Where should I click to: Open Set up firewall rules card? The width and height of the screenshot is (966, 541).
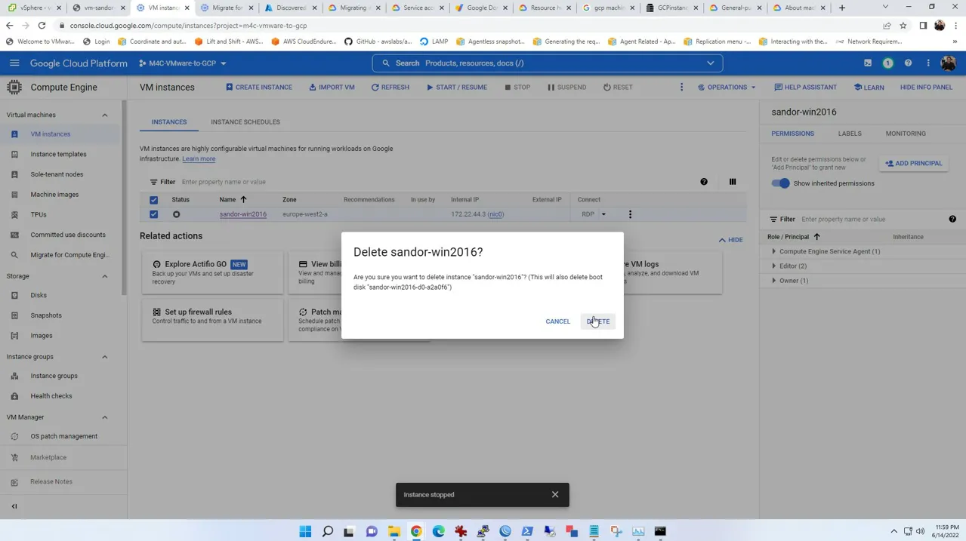[211, 320]
